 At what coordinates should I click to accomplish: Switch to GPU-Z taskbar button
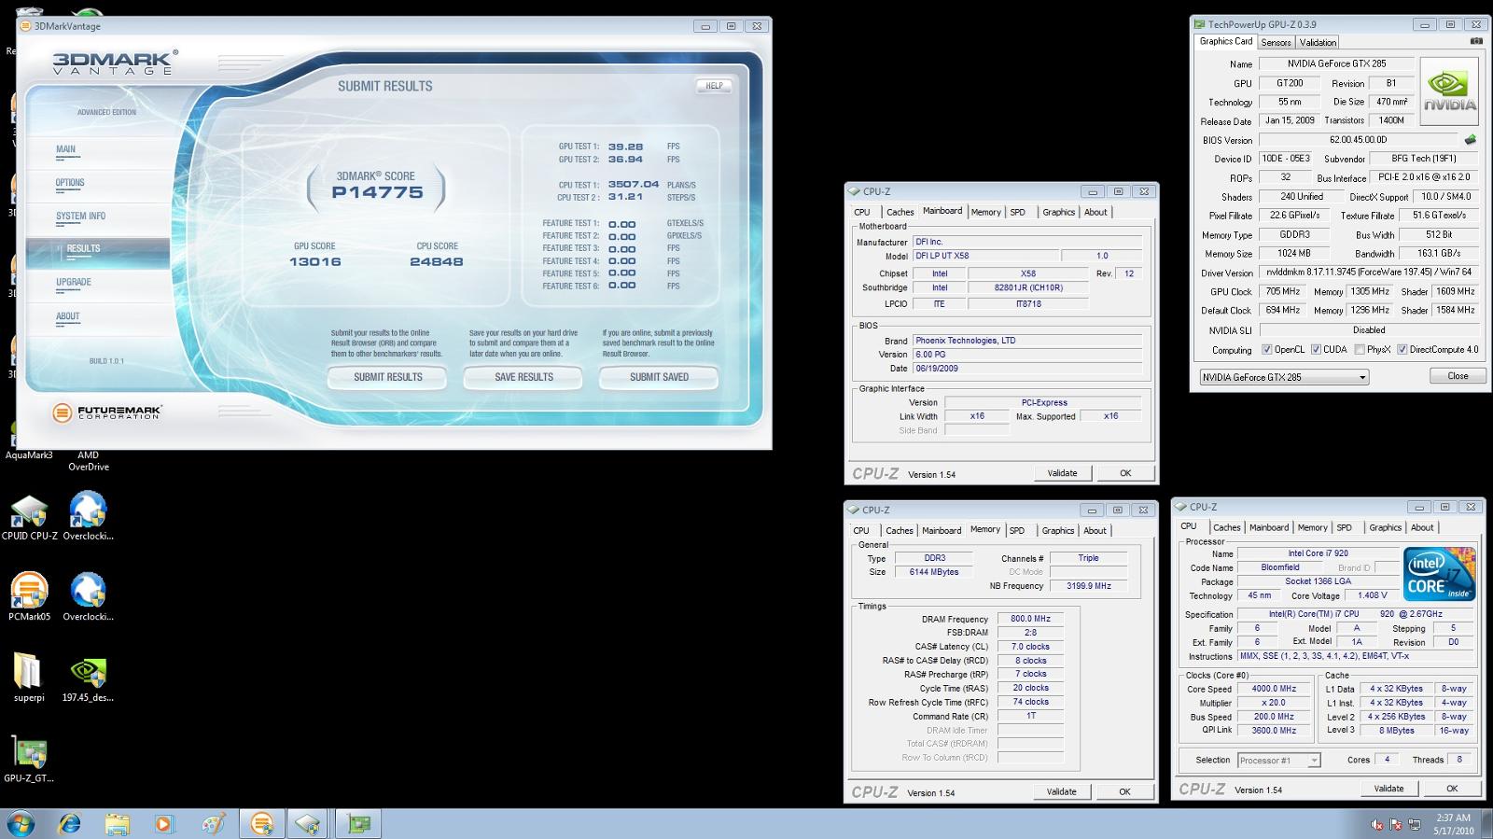(359, 824)
